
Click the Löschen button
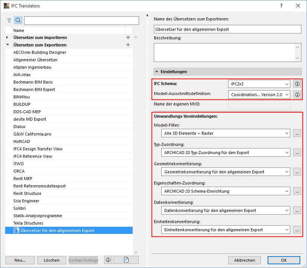pos(52,260)
